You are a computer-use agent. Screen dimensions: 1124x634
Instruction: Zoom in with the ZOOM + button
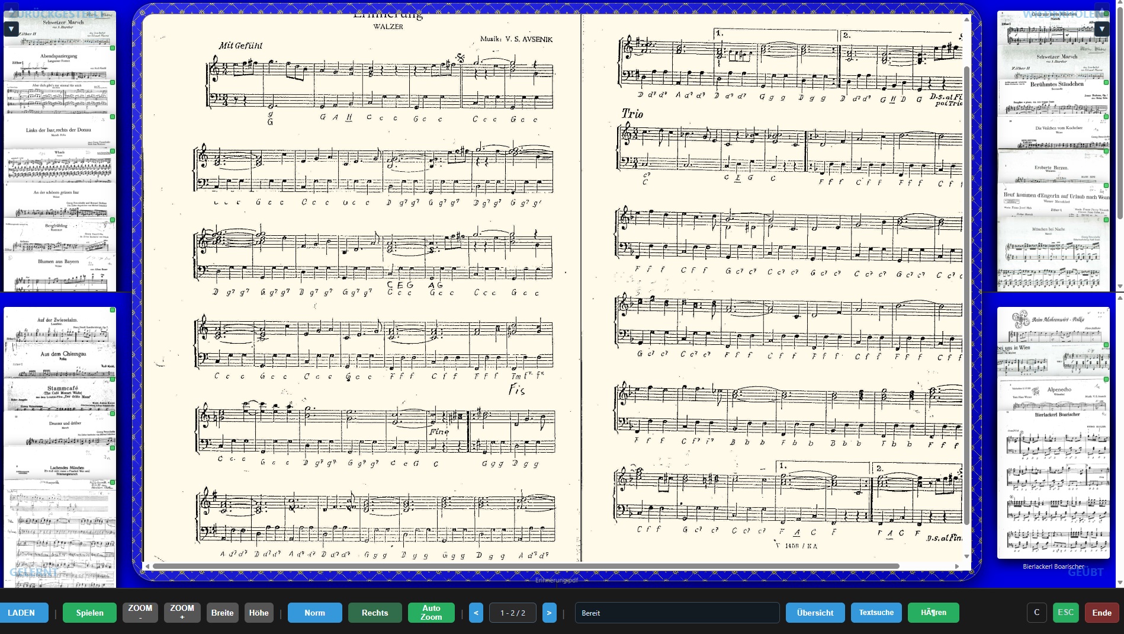point(182,613)
